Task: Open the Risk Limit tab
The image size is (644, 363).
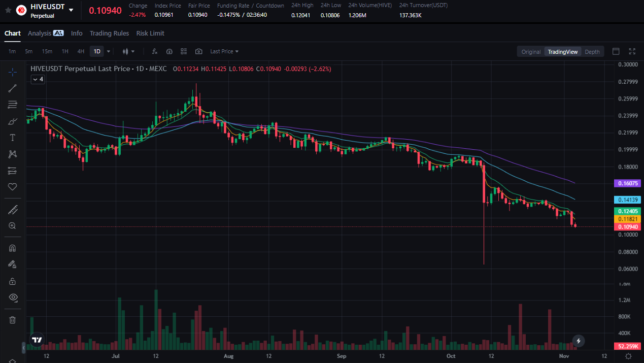Action: coord(150,33)
